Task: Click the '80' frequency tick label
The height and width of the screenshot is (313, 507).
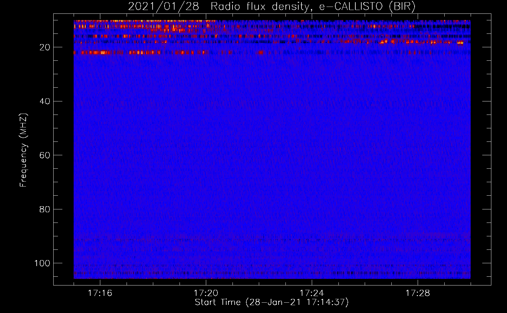Action: 45,209
